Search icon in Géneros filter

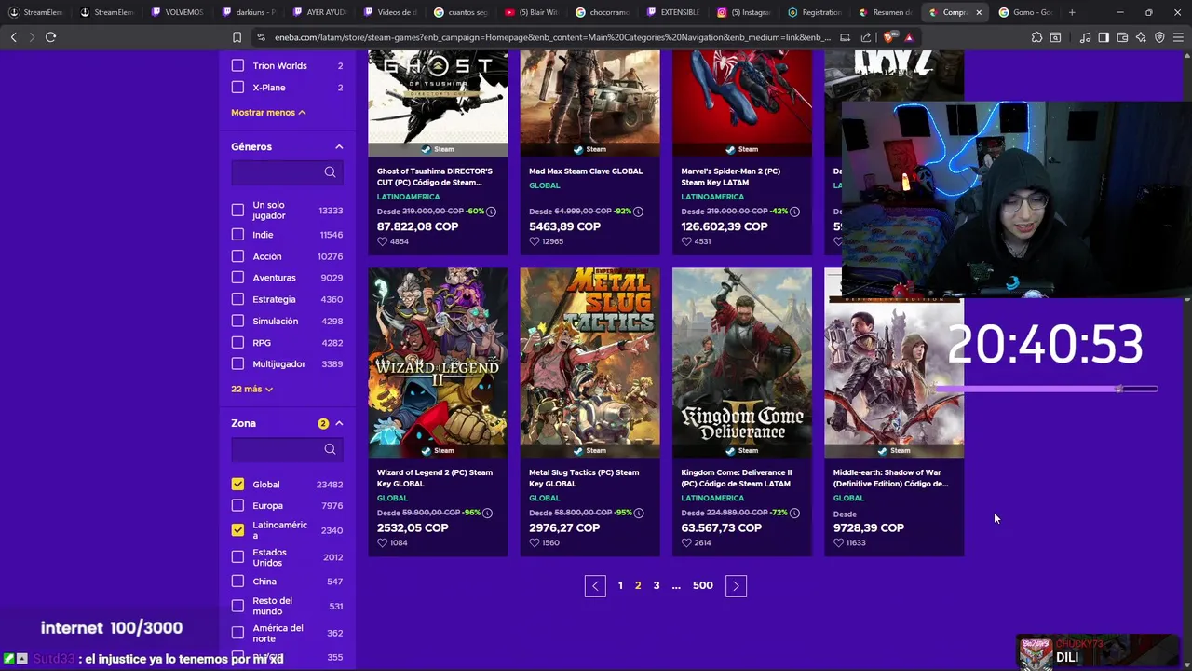[x=330, y=171]
